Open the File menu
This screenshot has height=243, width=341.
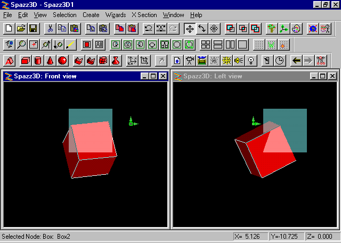(x=7, y=15)
